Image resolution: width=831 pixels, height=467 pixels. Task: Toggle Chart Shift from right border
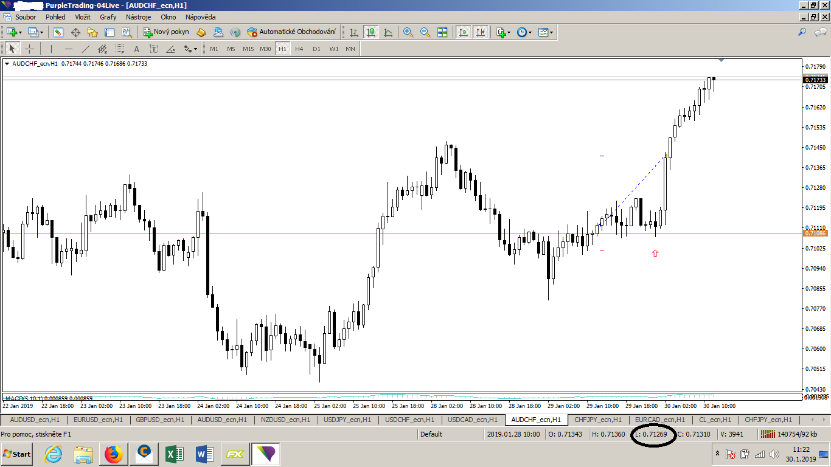click(481, 32)
